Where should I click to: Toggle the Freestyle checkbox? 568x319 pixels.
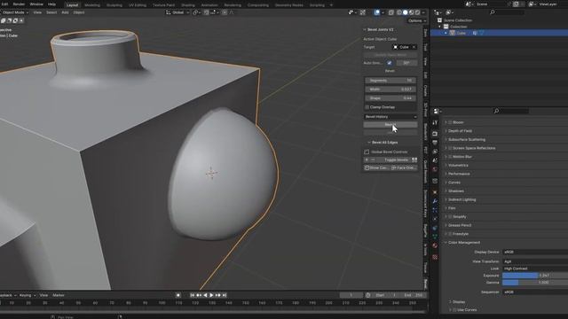point(450,234)
